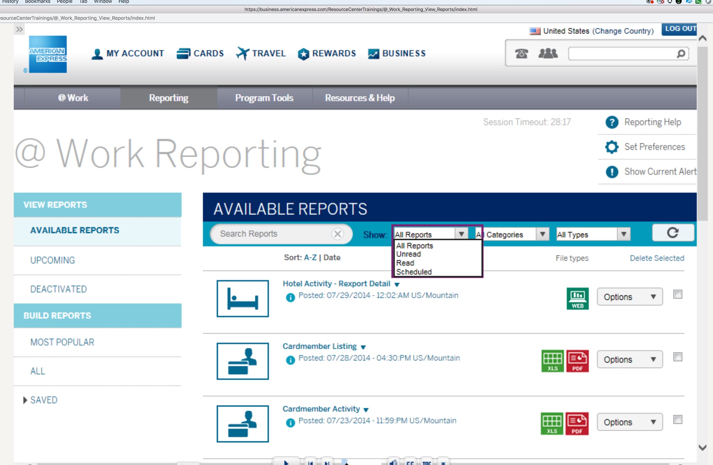Check the box next to Hotel Activity report
The width and height of the screenshot is (713, 465).
click(x=677, y=294)
